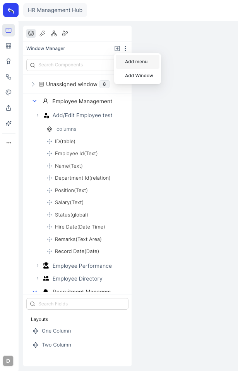This screenshot has height=371, width=238.
Task: Click the HR Management Hub title button
Action: tap(55, 10)
